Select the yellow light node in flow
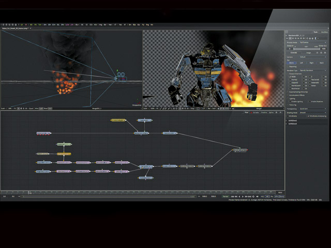Screen dimensions: 331x248 coord(118,120)
